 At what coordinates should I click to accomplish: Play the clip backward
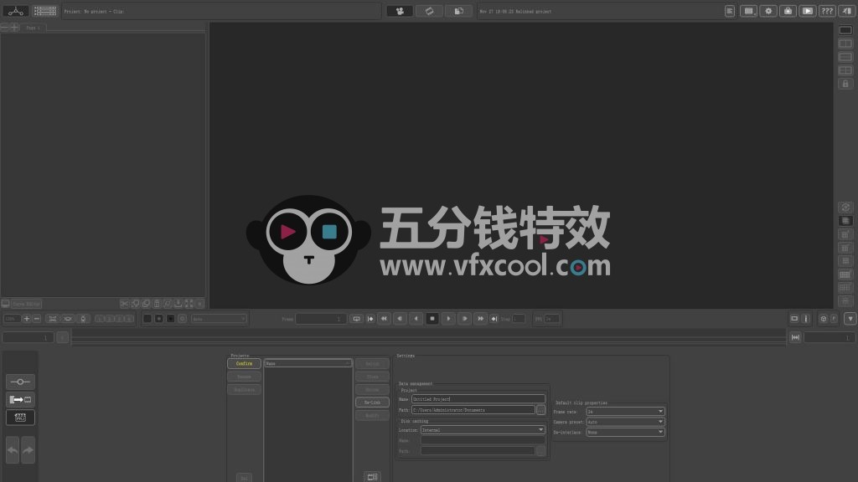[416, 319]
